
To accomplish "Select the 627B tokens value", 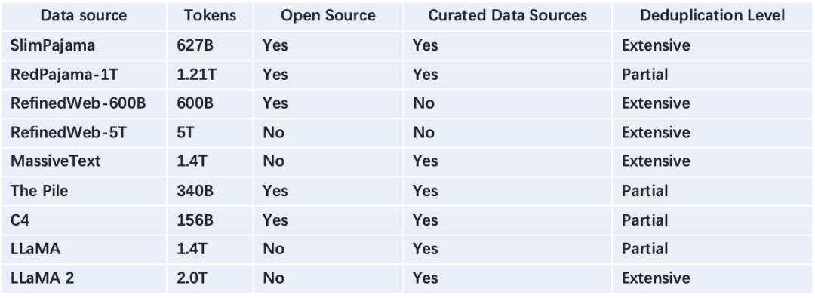I will coord(195,45).
